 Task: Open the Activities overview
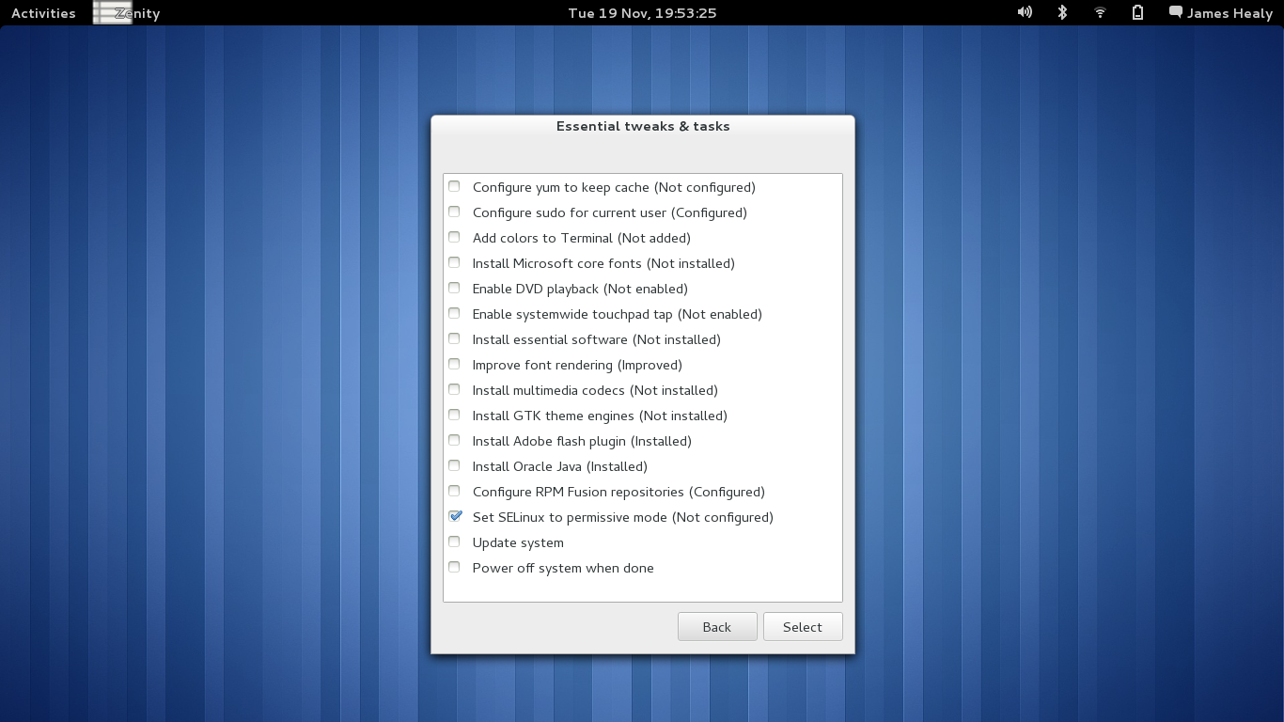point(43,13)
